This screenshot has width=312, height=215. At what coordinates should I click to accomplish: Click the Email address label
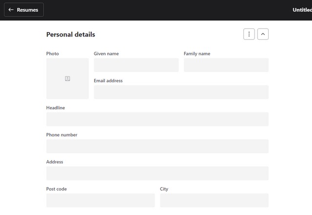pos(108,81)
